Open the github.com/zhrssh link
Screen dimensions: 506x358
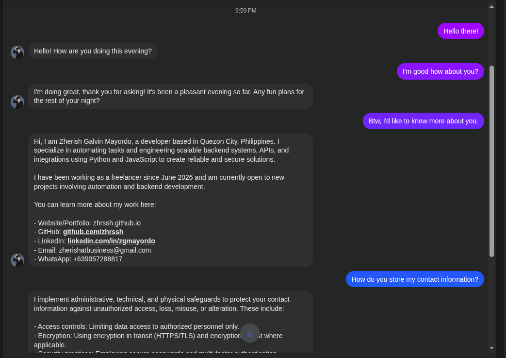[93, 232]
